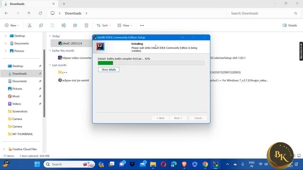Select the c++ folder

click(x=62, y=72)
